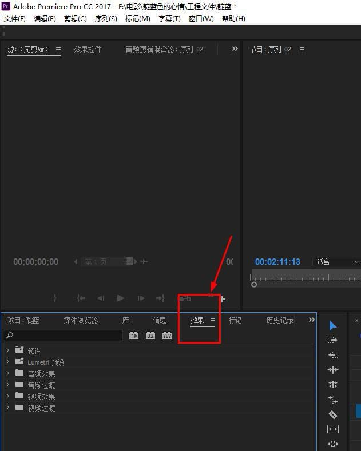Click next page arrow beside 第 1 页

(x=135, y=262)
